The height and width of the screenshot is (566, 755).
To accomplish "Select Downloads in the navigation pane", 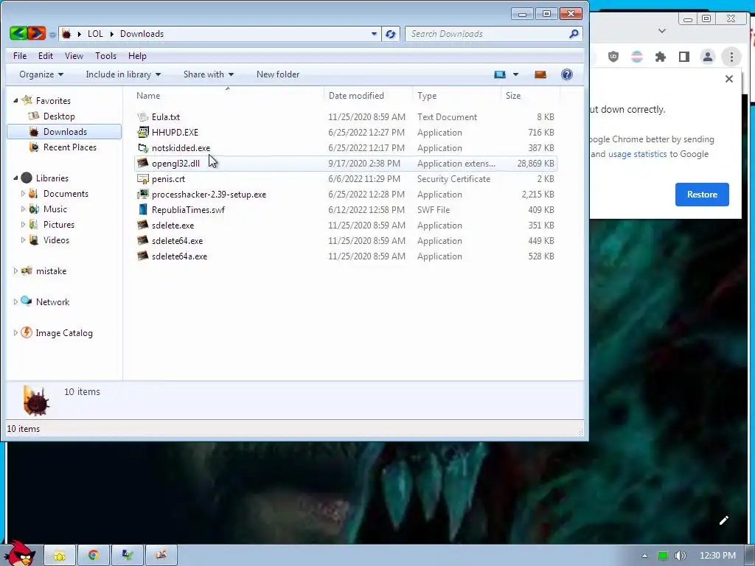I will (65, 131).
